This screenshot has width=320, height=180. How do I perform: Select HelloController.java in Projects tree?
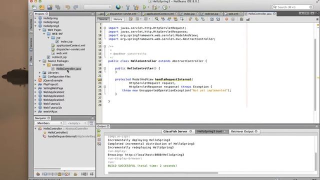tap(68, 69)
